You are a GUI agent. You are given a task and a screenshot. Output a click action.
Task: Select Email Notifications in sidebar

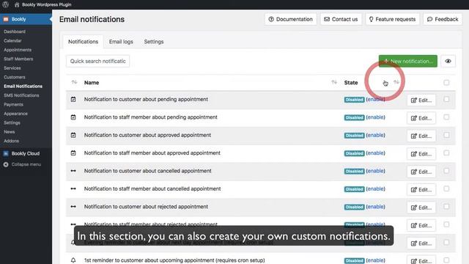click(x=23, y=87)
